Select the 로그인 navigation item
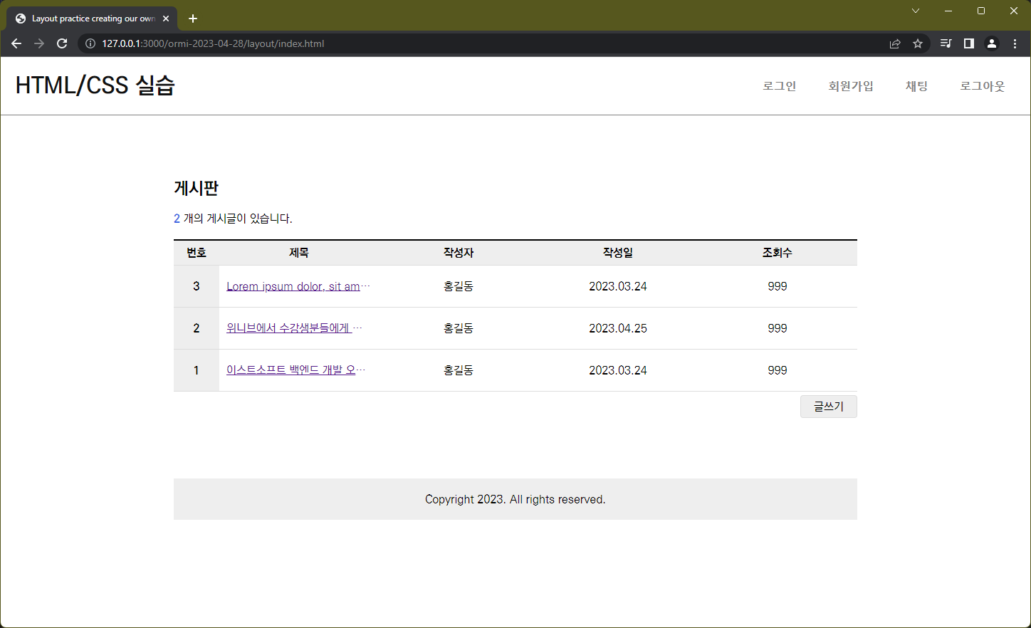The image size is (1031, 628). 780,86
